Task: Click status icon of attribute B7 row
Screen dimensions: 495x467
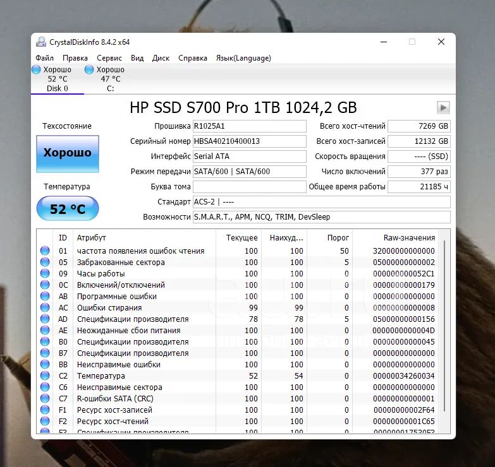Action: coord(45,353)
